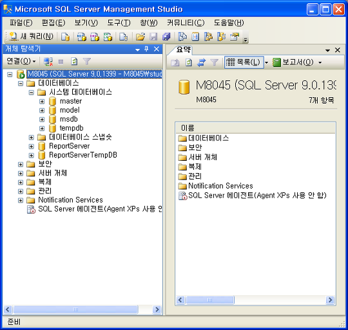Open the 요약 tab list dropdown arrow
348x330 pixels.
[327, 50]
